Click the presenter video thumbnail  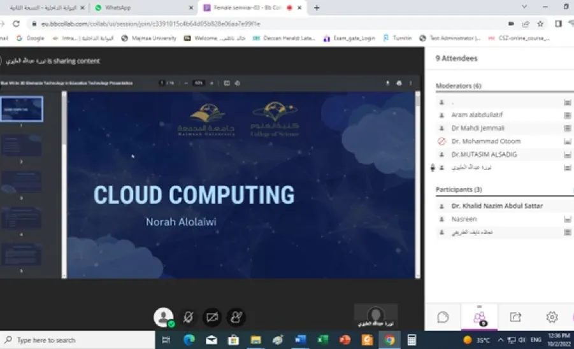tap(376, 315)
